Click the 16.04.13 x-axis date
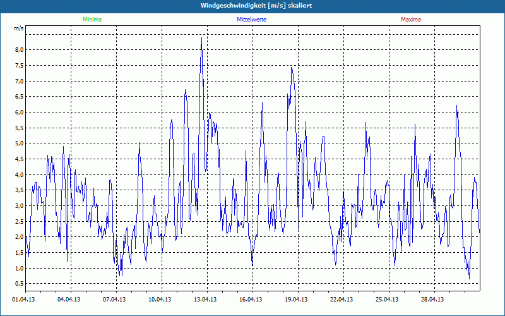Viewport: 505px width, 316px height. point(252,300)
